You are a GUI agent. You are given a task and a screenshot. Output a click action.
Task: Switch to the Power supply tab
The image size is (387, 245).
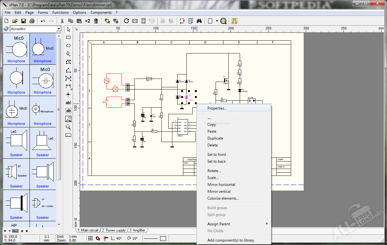[114, 230]
